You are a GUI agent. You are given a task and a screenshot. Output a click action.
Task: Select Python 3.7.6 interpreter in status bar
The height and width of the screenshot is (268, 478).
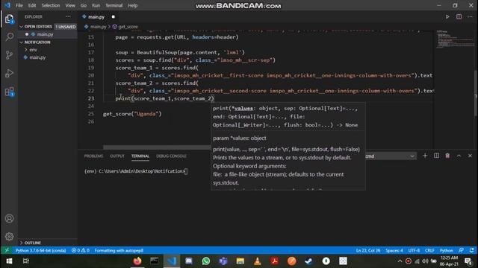tap(40, 250)
